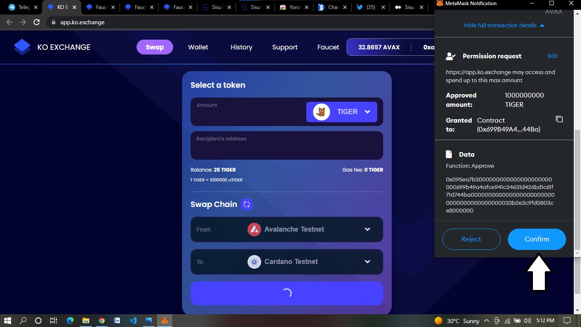
Task: Switch to the Chain browser tab
Action: (x=332, y=7)
